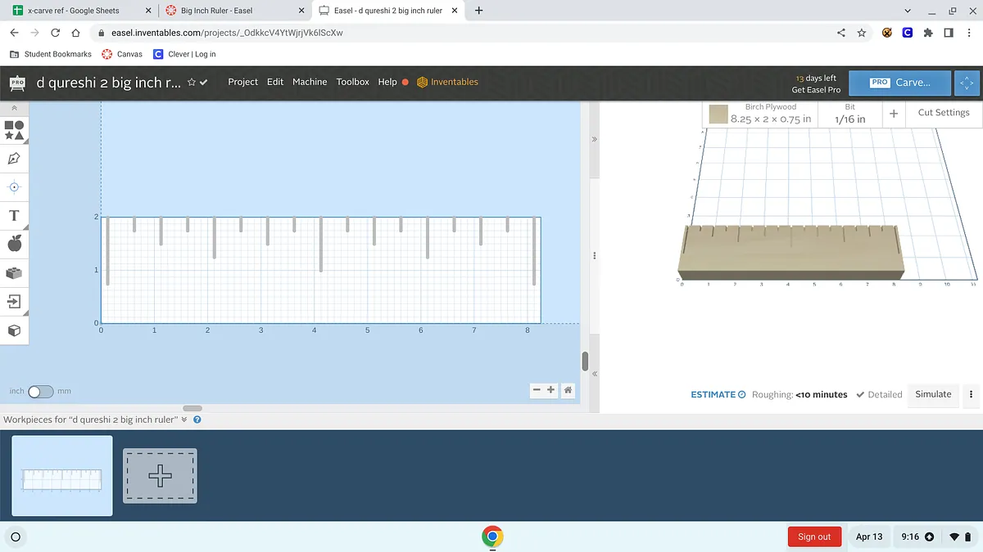The width and height of the screenshot is (983, 552).
Task: Toggle the Detailed estimate checkmark
Action: [x=860, y=394]
